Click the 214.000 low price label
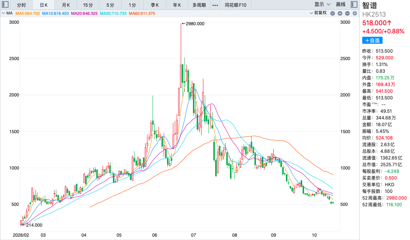The image size is (410, 240). [x=34, y=225]
